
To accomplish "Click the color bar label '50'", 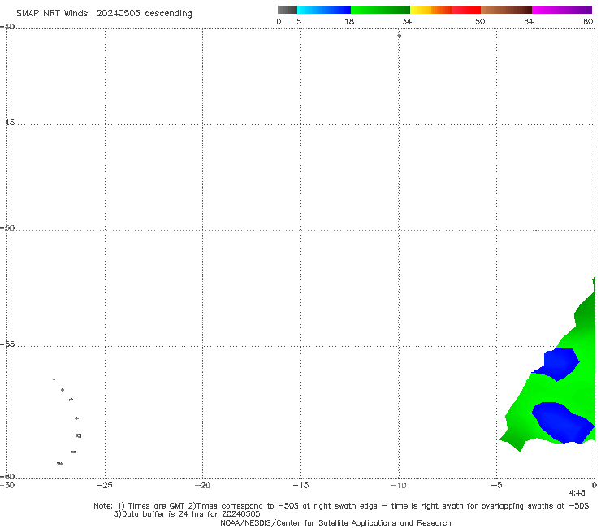I will [480, 21].
